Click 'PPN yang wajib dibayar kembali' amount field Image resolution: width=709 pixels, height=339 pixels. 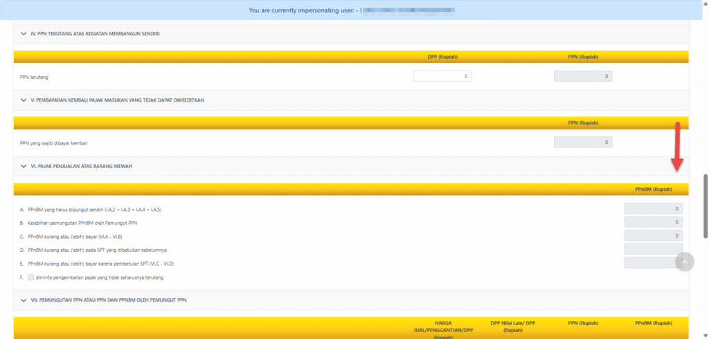(583, 143)
